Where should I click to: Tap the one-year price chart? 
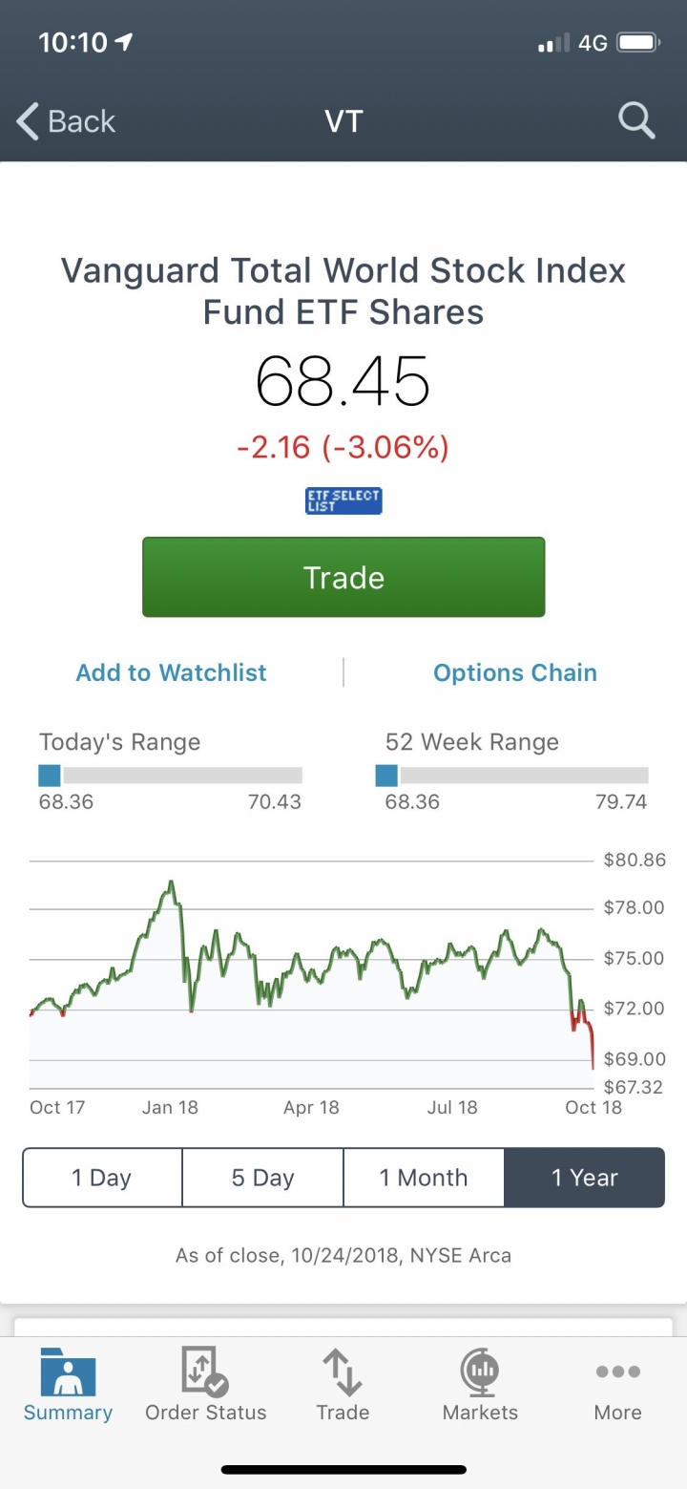(311, 974)
